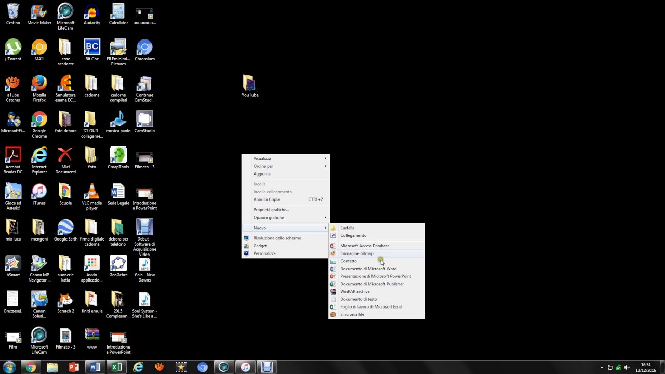Open Risoluzione dello schermo

(286, 238)
